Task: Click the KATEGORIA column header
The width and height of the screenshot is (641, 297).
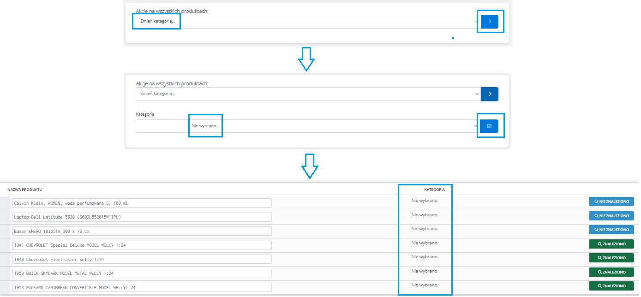Action: [434, 190]
